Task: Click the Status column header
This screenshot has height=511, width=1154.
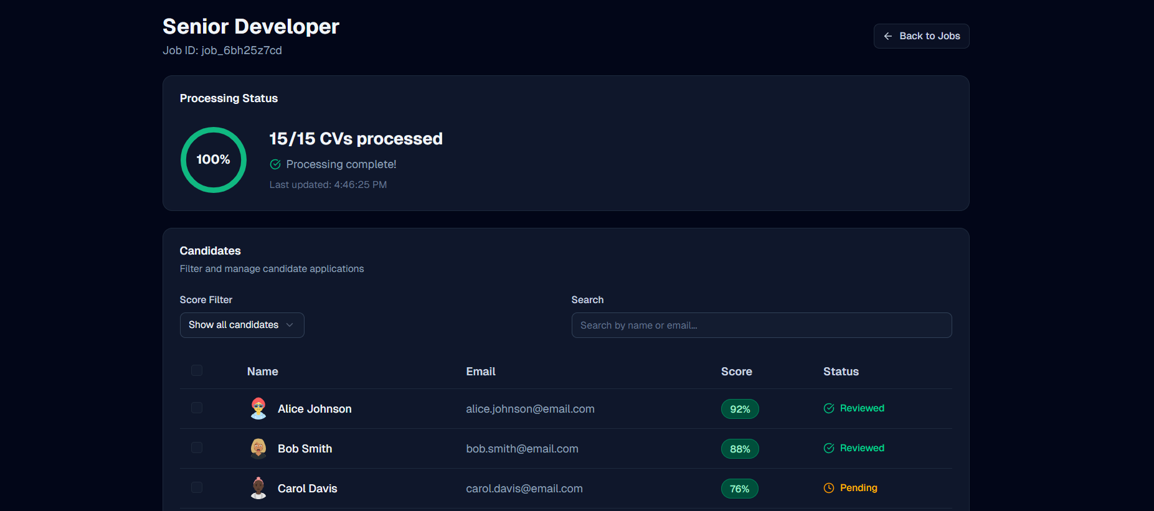Action: 841,372
